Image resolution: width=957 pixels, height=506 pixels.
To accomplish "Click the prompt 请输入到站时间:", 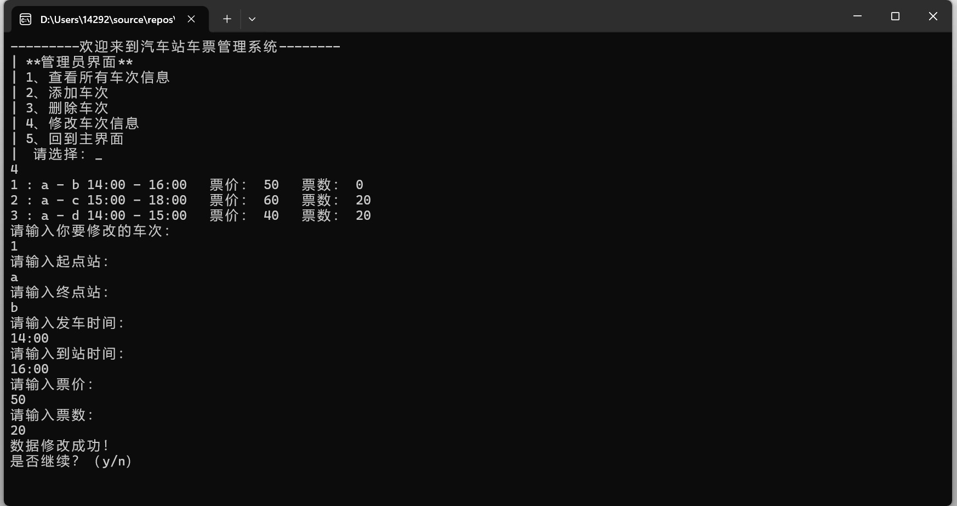I will (x=67, y=354).
